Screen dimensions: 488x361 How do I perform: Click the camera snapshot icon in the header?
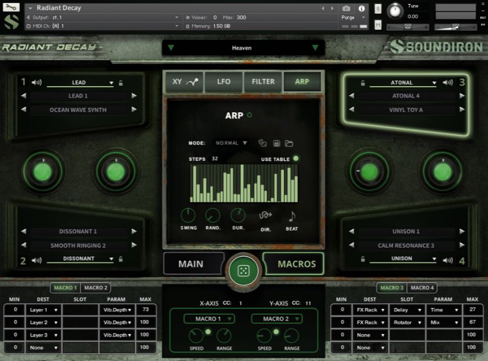coord(346,8)
